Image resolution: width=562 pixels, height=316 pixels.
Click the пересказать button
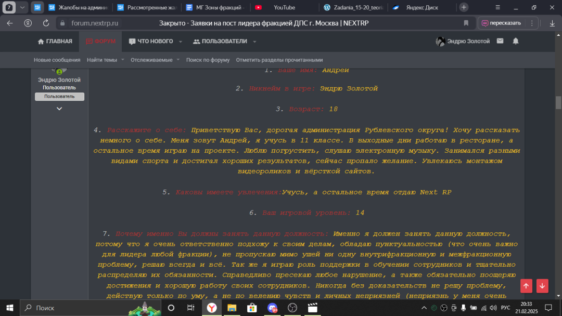pyautogui.click(x=501, y=23)
